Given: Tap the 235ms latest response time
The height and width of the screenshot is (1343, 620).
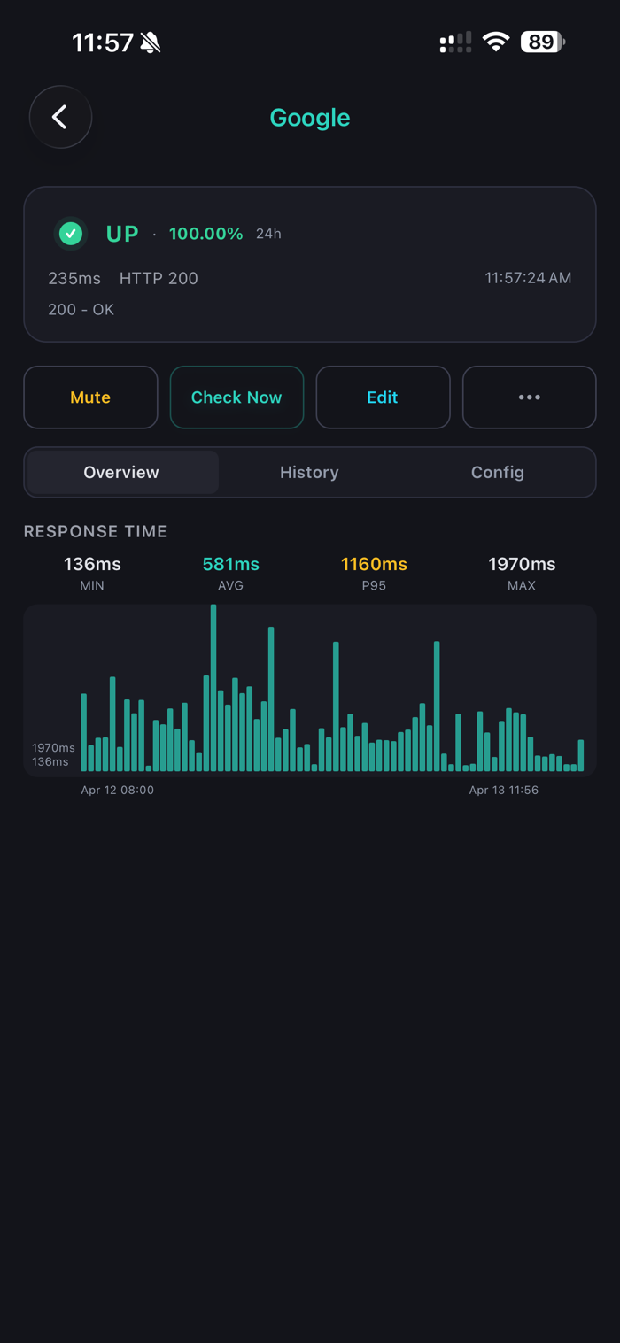Looking at the screenshot, I should (x=74, y=278).
